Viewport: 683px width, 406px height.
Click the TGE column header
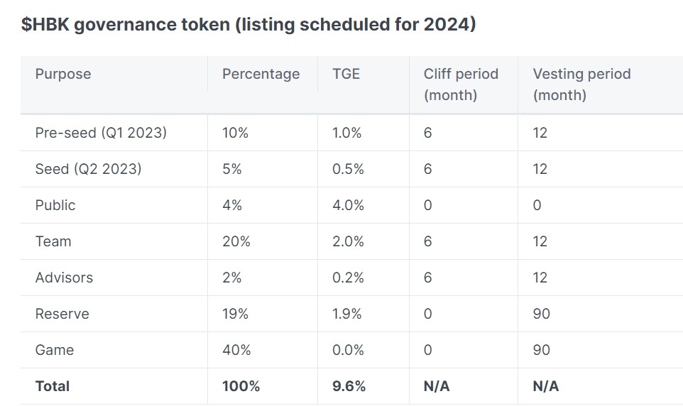click(346, 74)
